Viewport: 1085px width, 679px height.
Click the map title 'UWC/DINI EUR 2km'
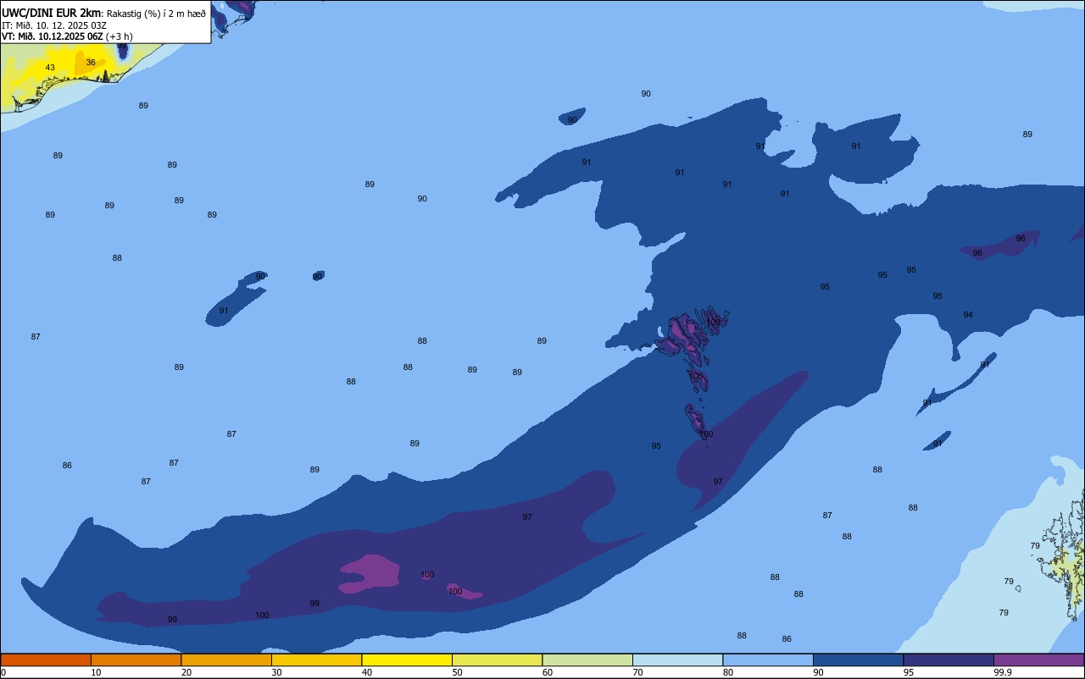[52, 13]
